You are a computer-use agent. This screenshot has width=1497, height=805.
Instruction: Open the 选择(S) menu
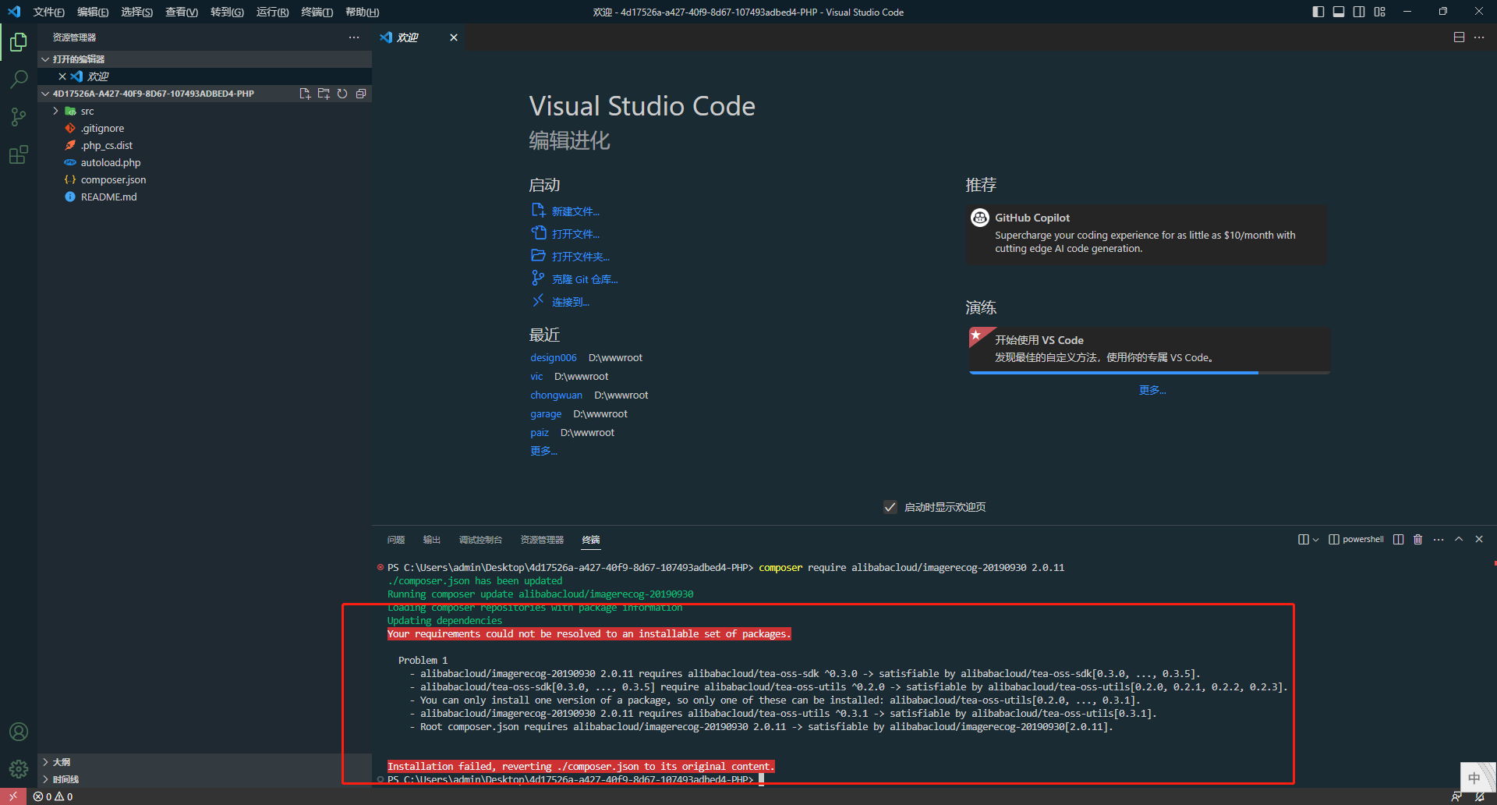(x=137, y=12)
